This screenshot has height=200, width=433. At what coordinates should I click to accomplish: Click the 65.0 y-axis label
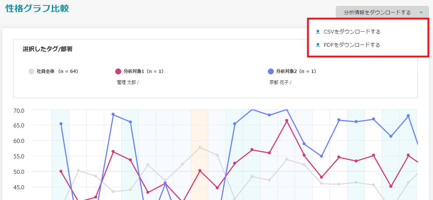(x=19, y=125)
